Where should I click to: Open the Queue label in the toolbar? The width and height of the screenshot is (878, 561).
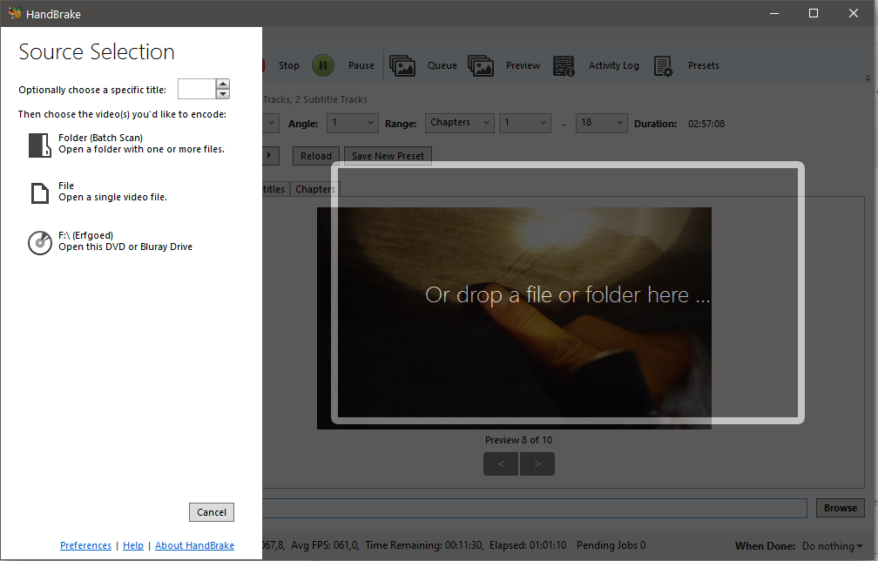tap(442, 65)
